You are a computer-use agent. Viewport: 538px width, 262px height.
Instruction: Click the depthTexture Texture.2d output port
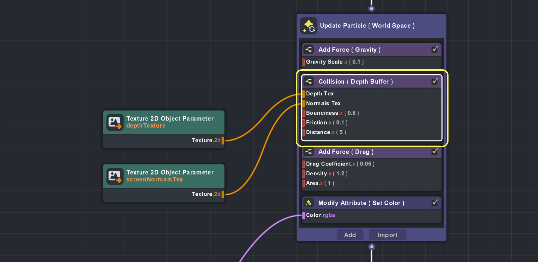(223, 141)
